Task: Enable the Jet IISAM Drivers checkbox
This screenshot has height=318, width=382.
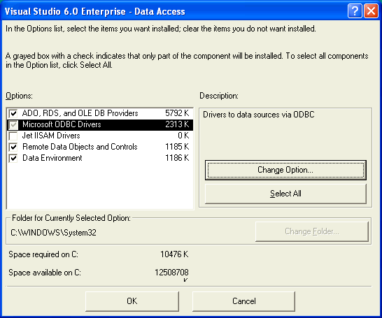Action: (x=13, y=136)
